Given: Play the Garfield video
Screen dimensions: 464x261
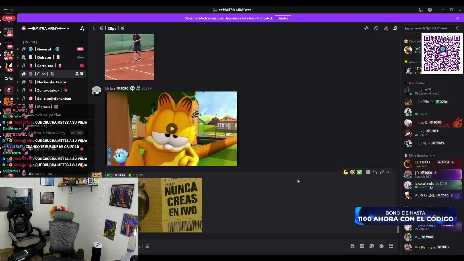Looking at the screenshot, I should point(171,129).
